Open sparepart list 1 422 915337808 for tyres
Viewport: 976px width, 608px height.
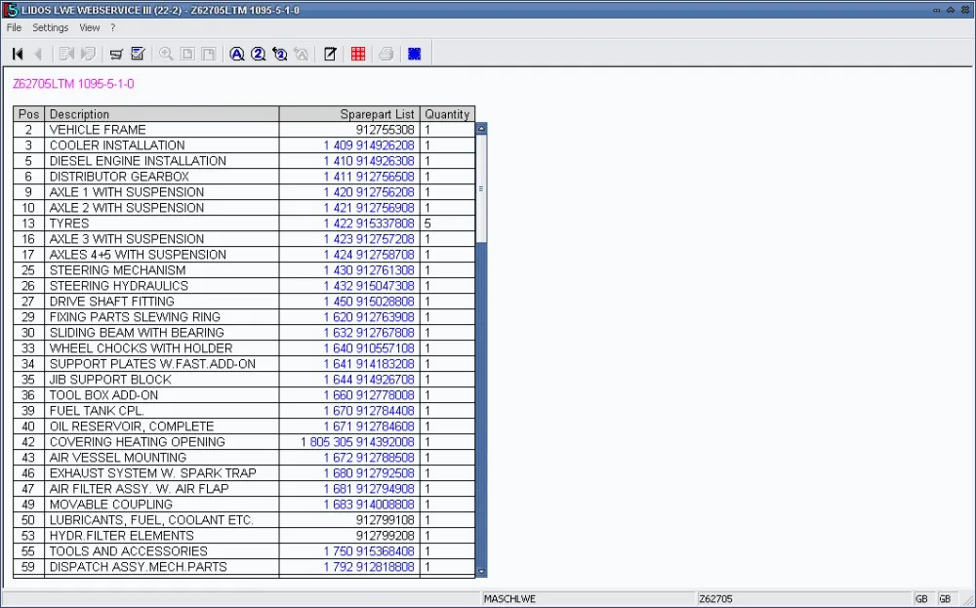coord(369,223)
